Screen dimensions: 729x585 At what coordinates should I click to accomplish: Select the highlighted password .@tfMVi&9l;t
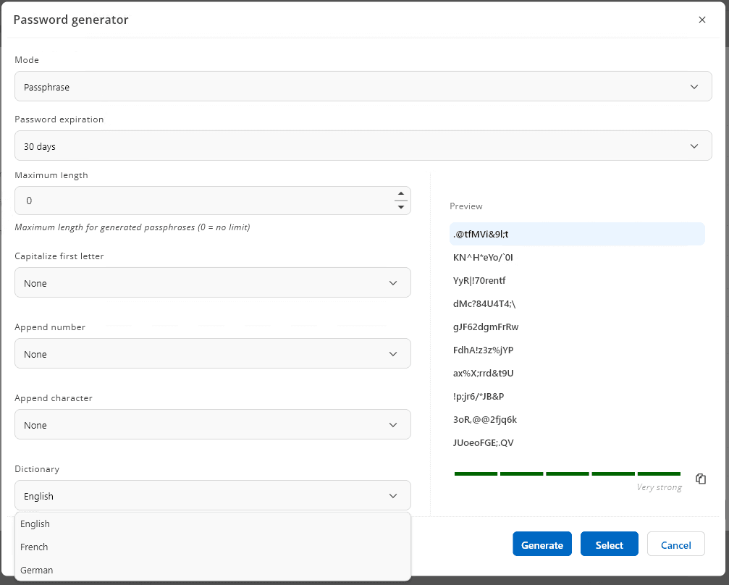[x=577, y=233]
